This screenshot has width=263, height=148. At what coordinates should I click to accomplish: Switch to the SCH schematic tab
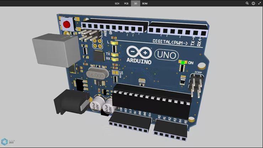point(117,3)
